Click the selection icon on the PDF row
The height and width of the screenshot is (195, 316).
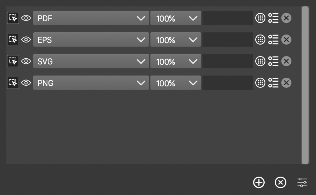(x=13, y=18)
